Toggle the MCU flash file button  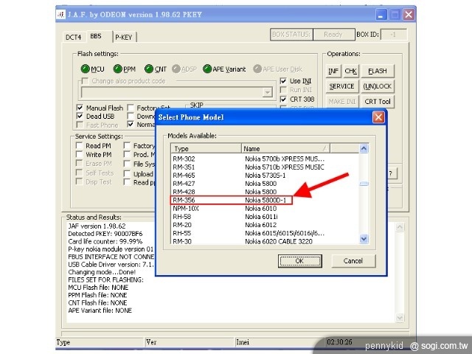92,69
